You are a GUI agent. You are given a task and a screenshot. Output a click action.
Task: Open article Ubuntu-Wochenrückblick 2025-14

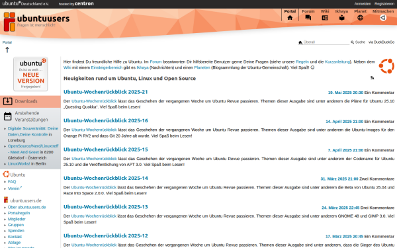[x=106, y=178]
